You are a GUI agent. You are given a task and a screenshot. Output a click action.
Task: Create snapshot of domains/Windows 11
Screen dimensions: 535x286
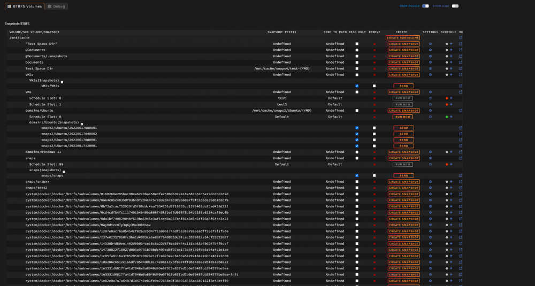[x=403, y=152]
